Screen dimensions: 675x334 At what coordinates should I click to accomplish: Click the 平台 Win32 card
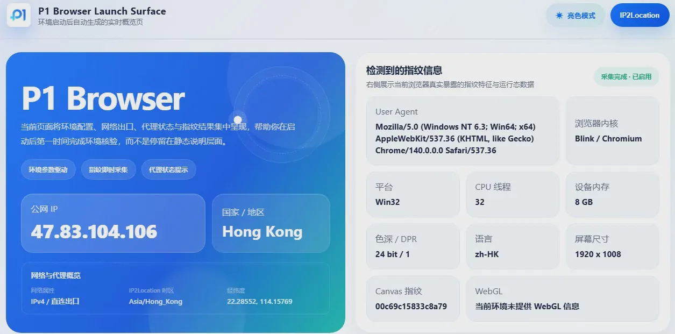(413, 195)
